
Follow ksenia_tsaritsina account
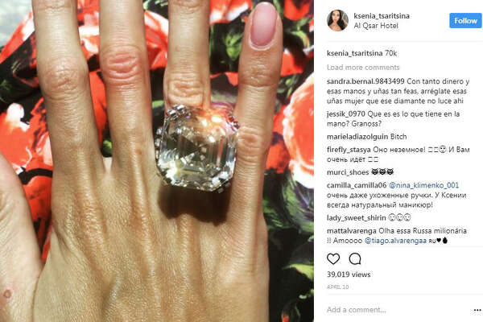465,21
